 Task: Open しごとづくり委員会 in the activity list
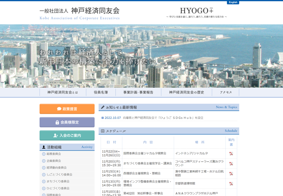tap(59, 175)
